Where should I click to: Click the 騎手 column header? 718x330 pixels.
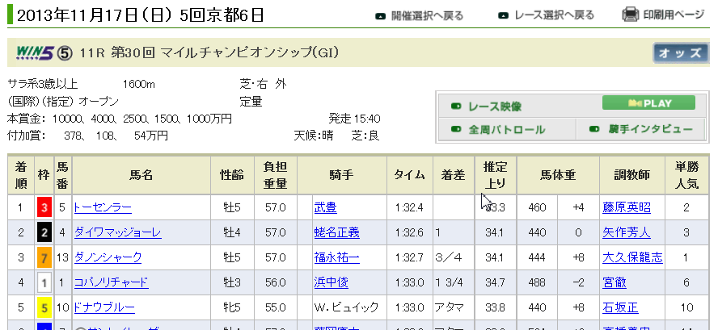point(341,175)
